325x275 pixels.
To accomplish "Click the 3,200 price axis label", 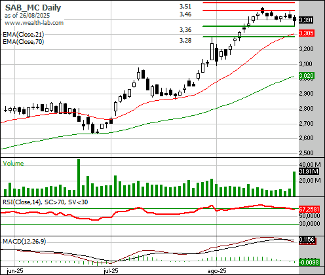I will tap(306, 48).
